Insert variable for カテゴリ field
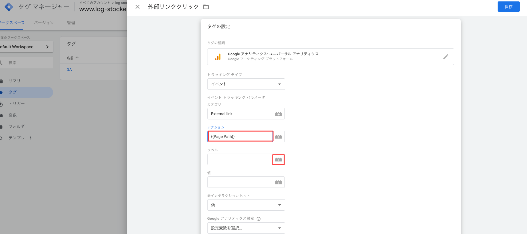Viewport: 527px width, 234px height. pyautogui.click(x=279, y=114)
